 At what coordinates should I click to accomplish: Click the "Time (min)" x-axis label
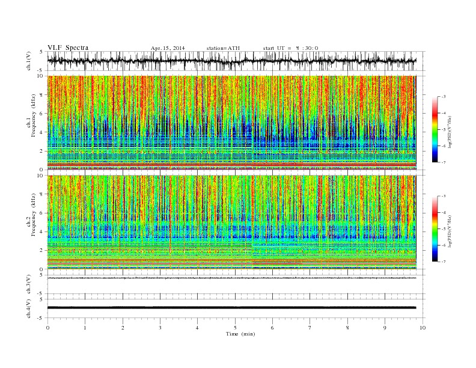point(240,334)
